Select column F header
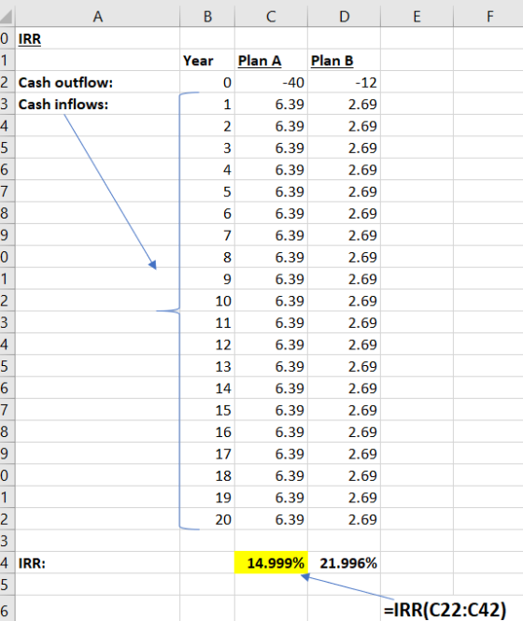The height and width of the screenshot is (621, 523). coord(488,17)
